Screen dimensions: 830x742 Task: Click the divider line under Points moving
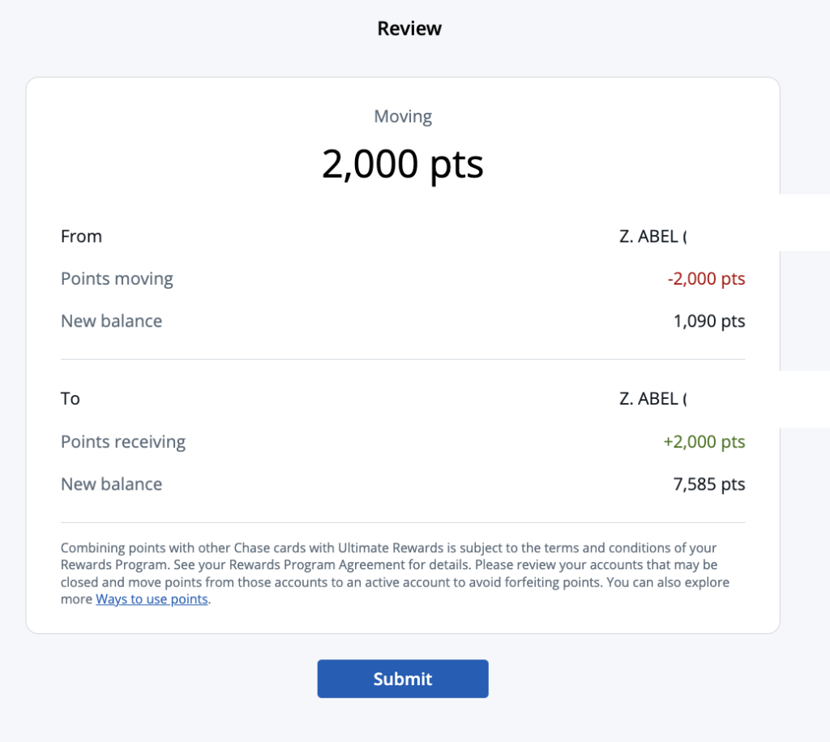pyautogui.click(x=403, y=357)
